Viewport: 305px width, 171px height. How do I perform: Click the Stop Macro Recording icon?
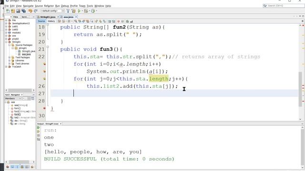pyautogui.click(x=122, y=21)
